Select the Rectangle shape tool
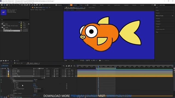Screen dimensions: 175x98 25,5
